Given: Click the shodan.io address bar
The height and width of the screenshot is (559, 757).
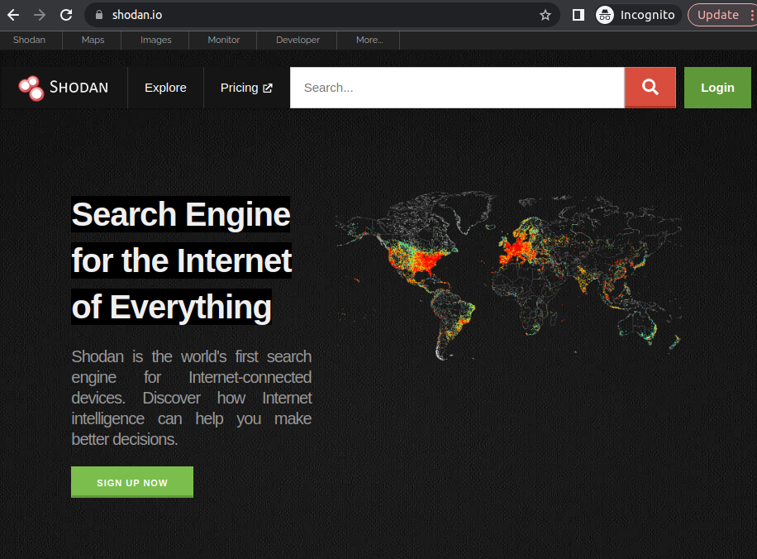Looking at the screenshot, I should [321, 15].
